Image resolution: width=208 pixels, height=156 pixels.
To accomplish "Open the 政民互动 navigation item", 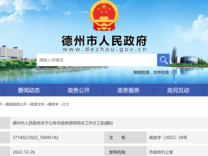I will click(178, 90).
